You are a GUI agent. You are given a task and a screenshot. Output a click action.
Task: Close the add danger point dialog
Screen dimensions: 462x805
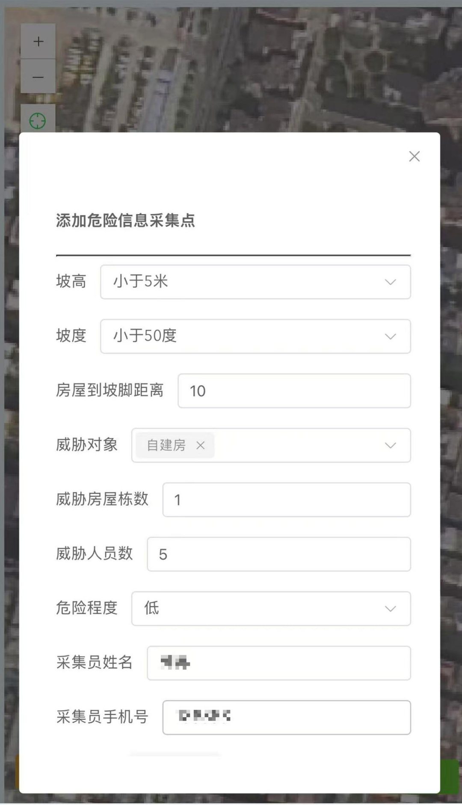414,156
